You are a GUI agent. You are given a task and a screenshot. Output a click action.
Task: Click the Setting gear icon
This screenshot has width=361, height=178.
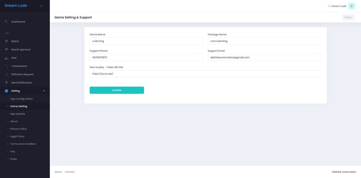coord(6,91)
